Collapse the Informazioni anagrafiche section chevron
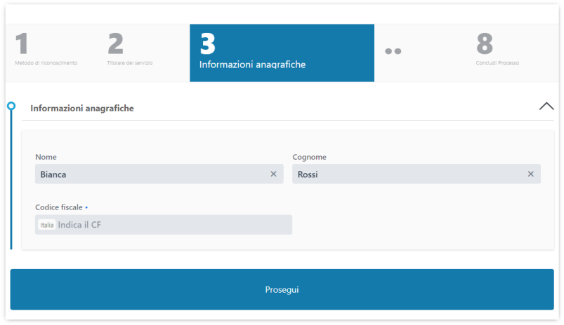The height and width of the screenshot is (325, 564). tap(546, 106)
